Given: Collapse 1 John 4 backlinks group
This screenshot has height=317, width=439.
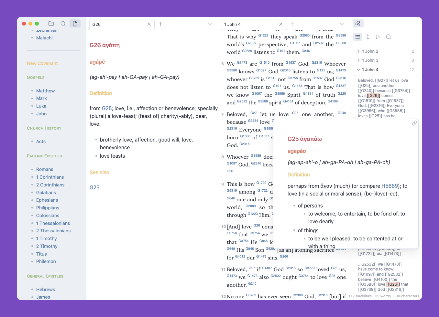Looking at the screenshot, I should pos(386,69).
